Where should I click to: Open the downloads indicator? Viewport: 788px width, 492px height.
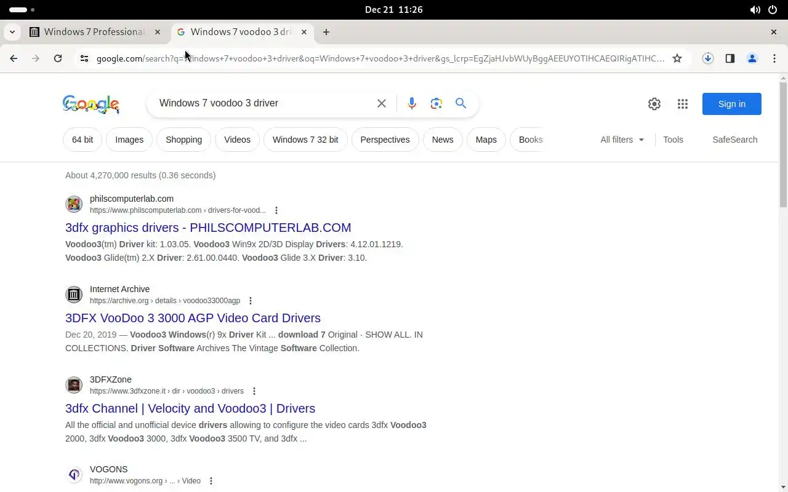pyautogui.click(x=708, y=58)
